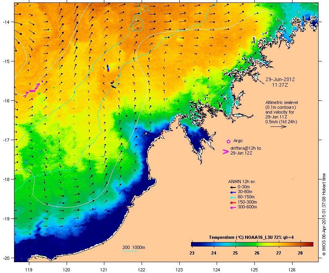Click the 30-80m depth label

(x=245, y=192)
